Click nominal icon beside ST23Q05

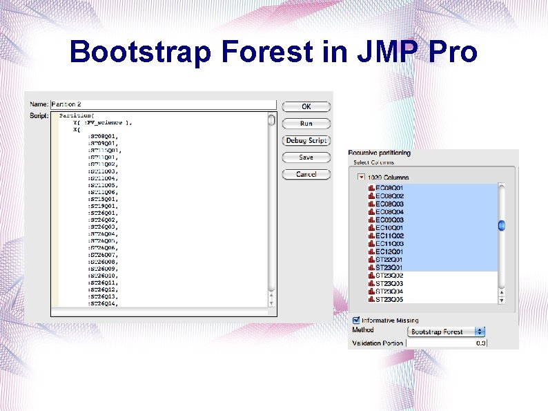[x=371, y=299]
